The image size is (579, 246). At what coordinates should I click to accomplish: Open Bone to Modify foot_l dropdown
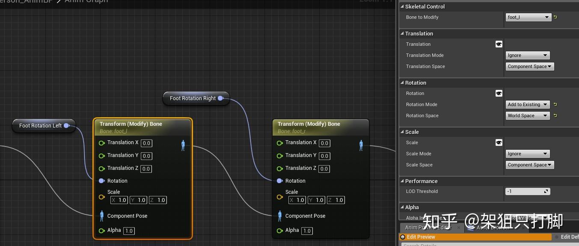pos(528,17)
